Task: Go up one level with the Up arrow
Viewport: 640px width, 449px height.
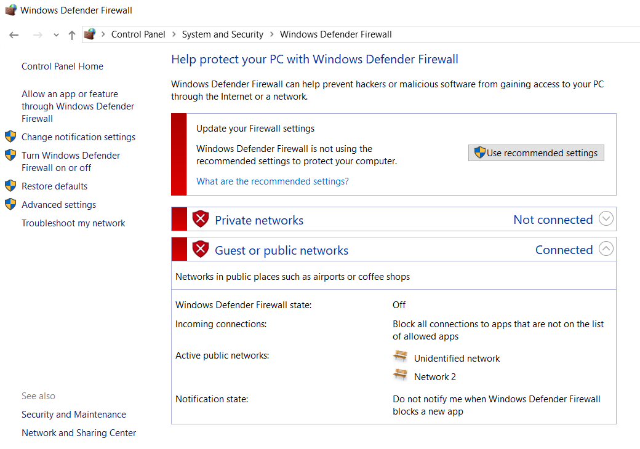Action: [x=72, y=35]
